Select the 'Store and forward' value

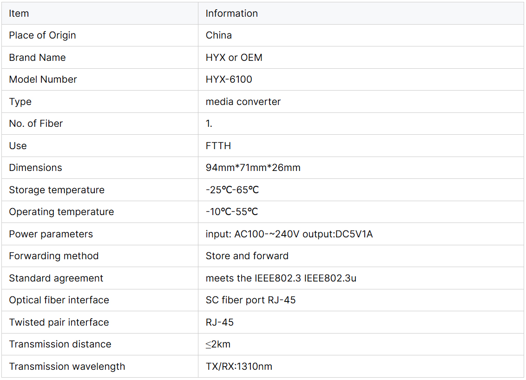[247, 256]
